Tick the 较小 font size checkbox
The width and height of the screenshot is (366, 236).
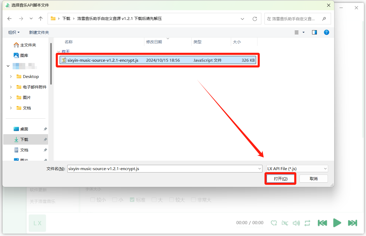(x=93, y=200)
